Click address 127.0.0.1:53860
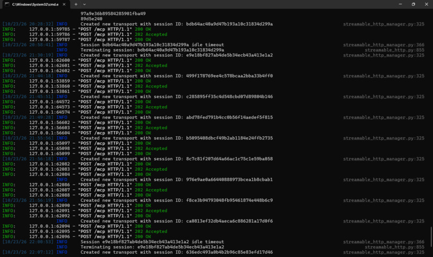 coord(49,86)
